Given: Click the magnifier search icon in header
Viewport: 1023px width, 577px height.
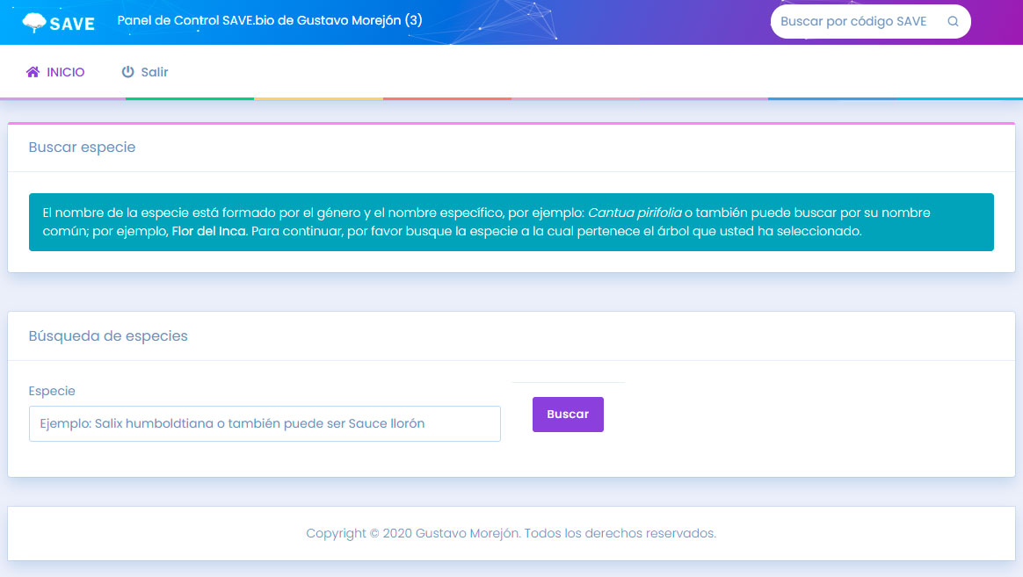Looking at the screenshot, I should tap(953, 21).
